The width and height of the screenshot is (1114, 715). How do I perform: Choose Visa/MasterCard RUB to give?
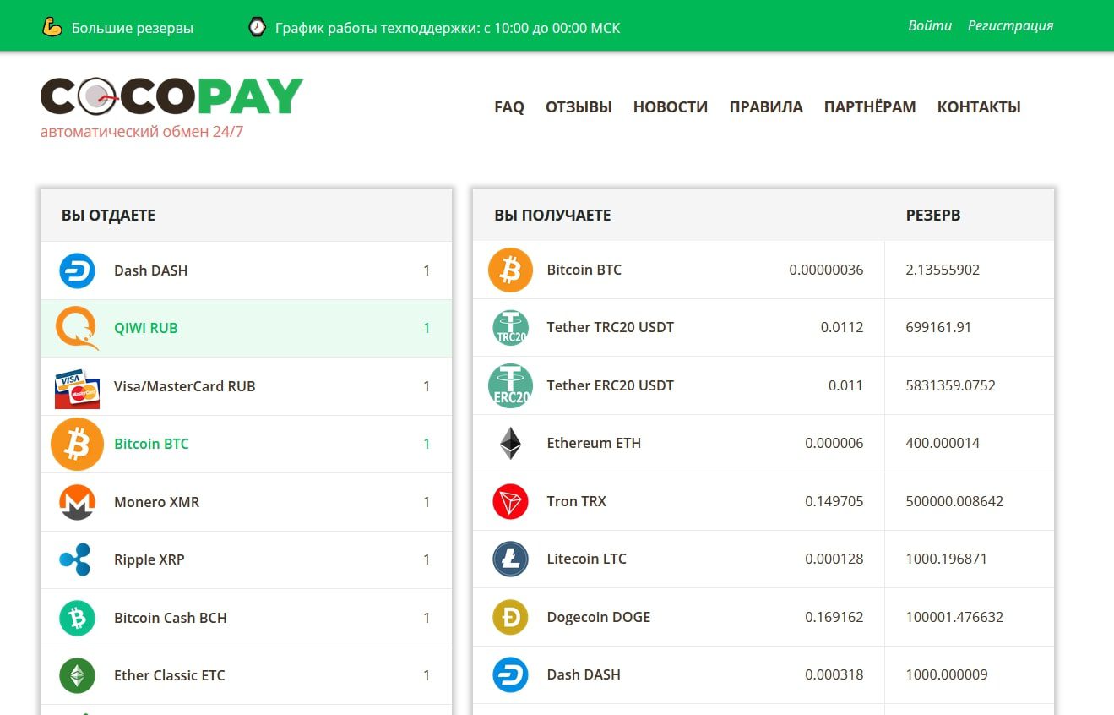pos(246,386)
